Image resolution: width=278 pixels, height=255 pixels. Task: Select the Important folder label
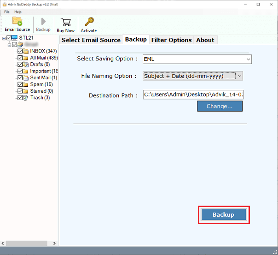pyautogui.click(x=44, y=71)
